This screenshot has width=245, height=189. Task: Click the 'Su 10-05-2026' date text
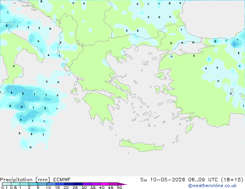pyautogui.click(x=163, y=180)
